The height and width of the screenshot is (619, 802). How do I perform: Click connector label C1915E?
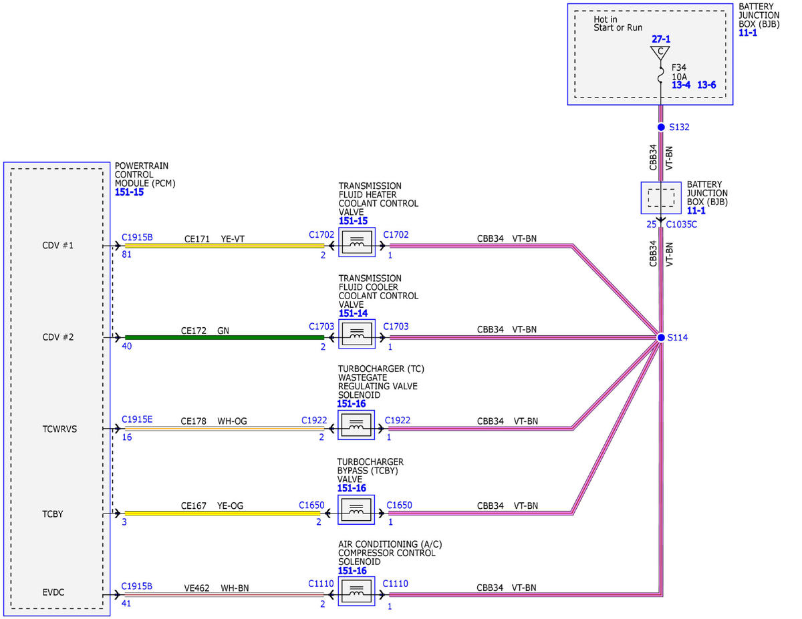[137, 419]
